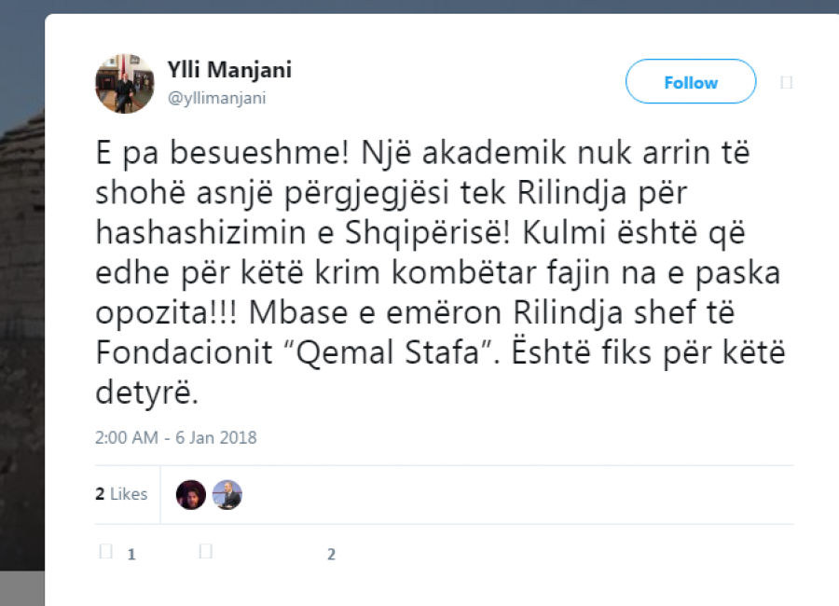The width and height of the screenshot is (839, 606).
Task: Open the first liker's dark avatar
Action: (x=191, y=494)
